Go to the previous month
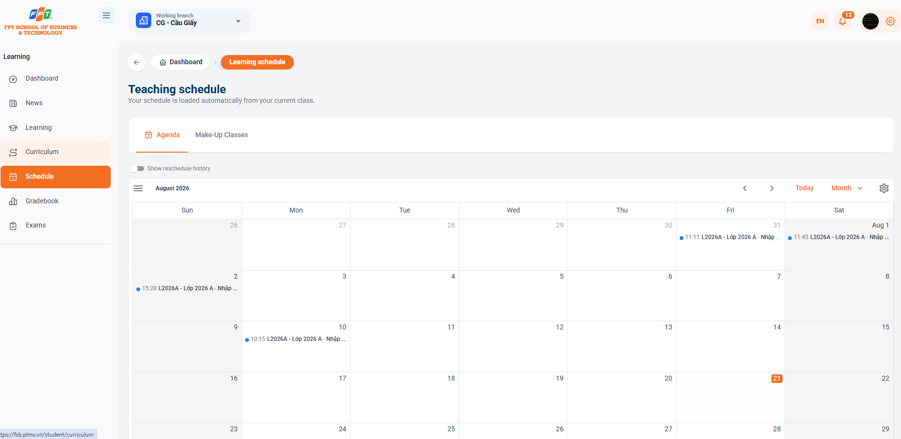The image size is (901, 439). (x=745, y=188)
